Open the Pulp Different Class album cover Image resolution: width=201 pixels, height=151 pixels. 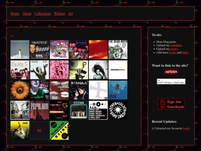(79, 110)
